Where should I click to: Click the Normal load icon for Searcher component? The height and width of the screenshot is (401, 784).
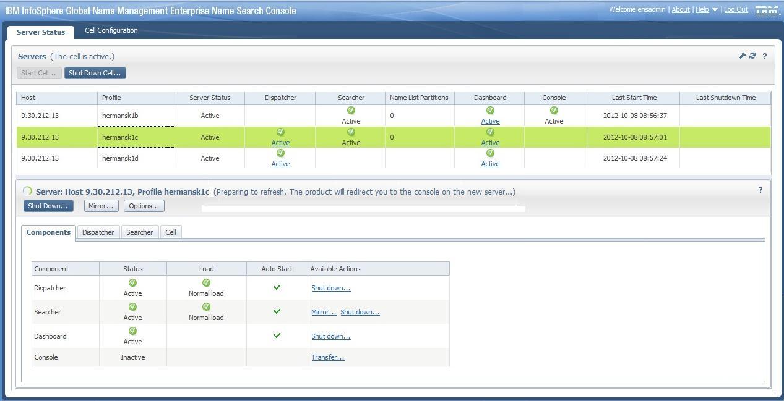coord(206,306)
